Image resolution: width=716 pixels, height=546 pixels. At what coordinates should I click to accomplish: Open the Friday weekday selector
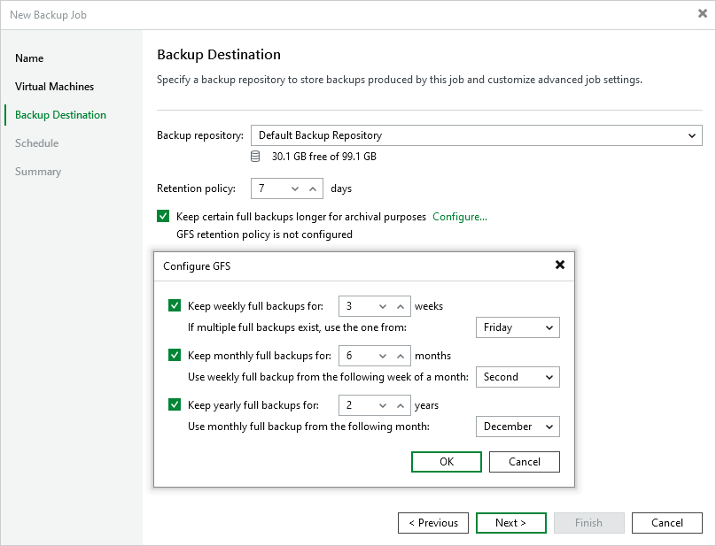[x=518, y=327]
